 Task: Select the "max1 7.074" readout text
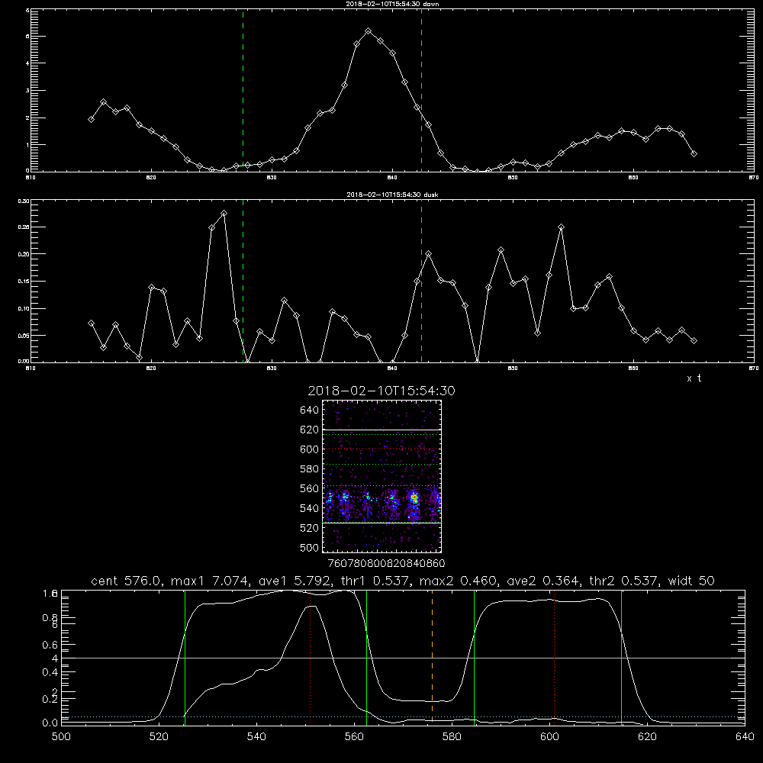coord(210,581)
